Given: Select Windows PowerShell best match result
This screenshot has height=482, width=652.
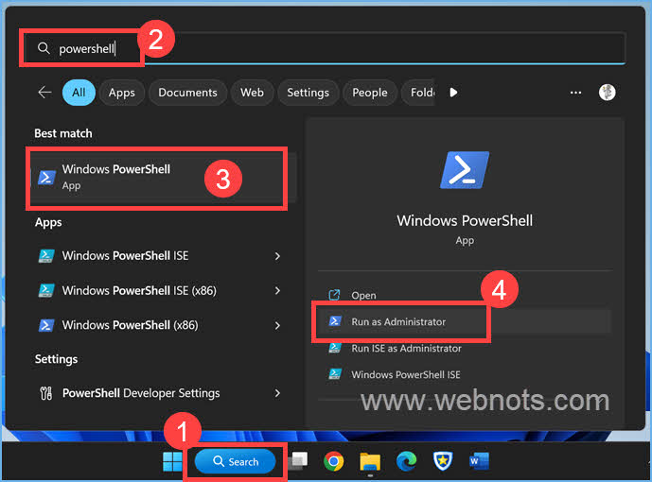Looking at the screenshot, I should [163, 178].
